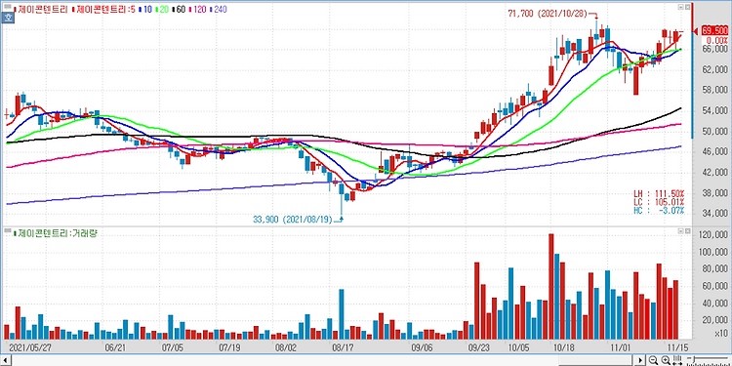Click the red current-price arrow marker
The image size is (732, 366).
coord(696,31)
